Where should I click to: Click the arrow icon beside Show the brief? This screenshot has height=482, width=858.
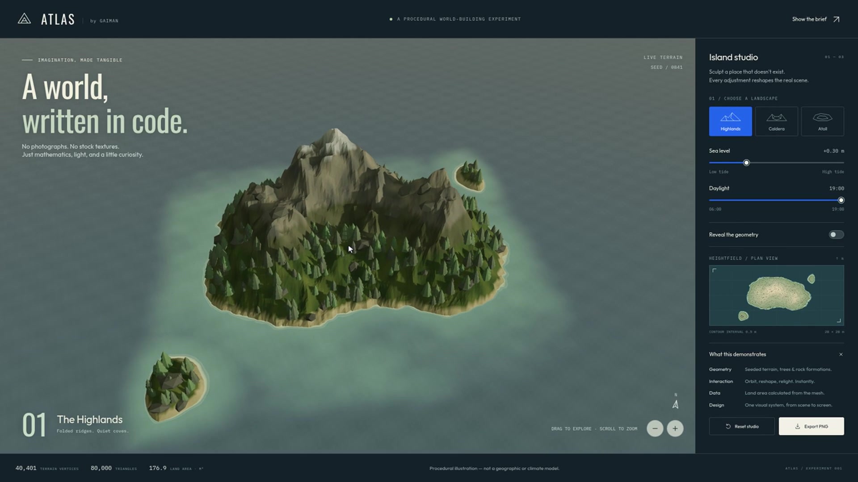coord(836,19)
